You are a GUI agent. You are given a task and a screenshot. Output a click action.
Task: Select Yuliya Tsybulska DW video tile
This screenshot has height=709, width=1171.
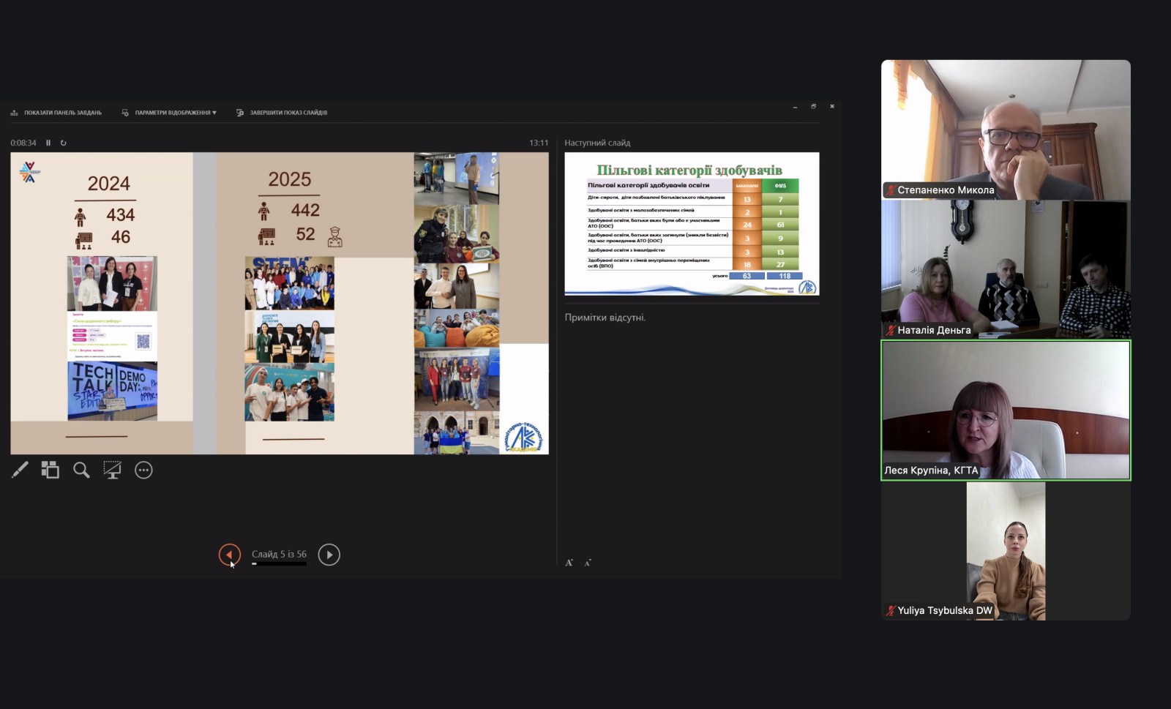coord(1006,551)
